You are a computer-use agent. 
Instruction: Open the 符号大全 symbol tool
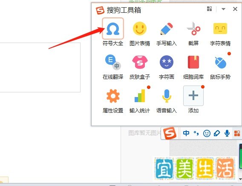(113, 29)
